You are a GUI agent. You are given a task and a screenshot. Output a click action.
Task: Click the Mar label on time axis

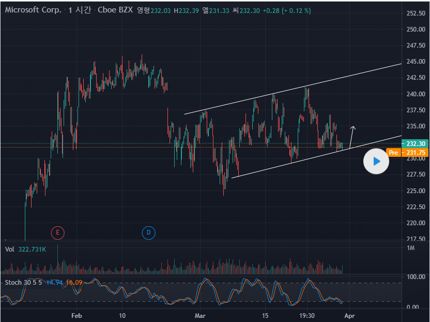[x=200, y=315]
